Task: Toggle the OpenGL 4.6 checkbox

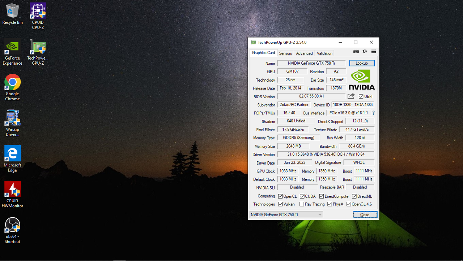Action: [349, 204]
